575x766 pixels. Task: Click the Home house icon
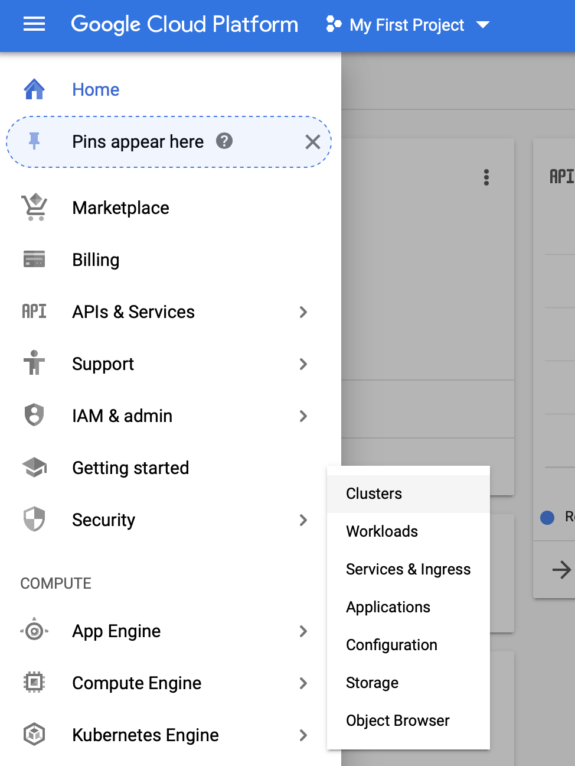[x=34, y=89]
